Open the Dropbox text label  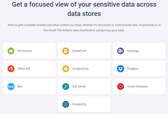point(132,69)
